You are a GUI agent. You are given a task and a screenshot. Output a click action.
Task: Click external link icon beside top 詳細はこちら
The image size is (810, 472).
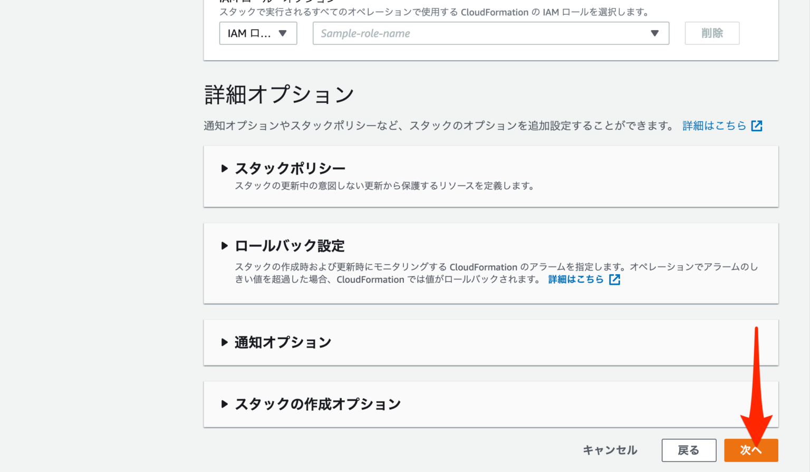point(757,126)
